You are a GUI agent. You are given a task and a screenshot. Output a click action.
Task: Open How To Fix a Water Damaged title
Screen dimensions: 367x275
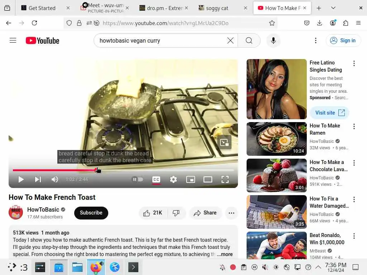click(x=329, y=202)
